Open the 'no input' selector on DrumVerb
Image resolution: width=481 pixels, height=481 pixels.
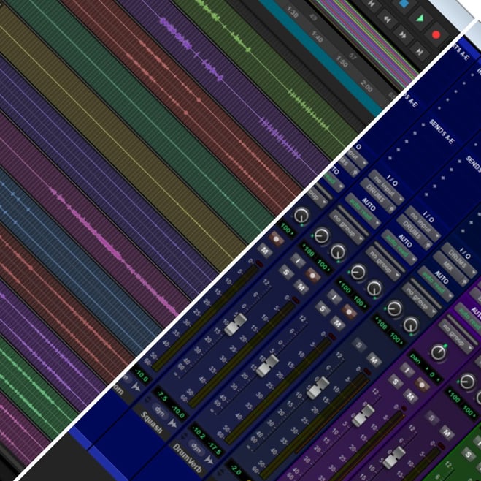point(423,224)
